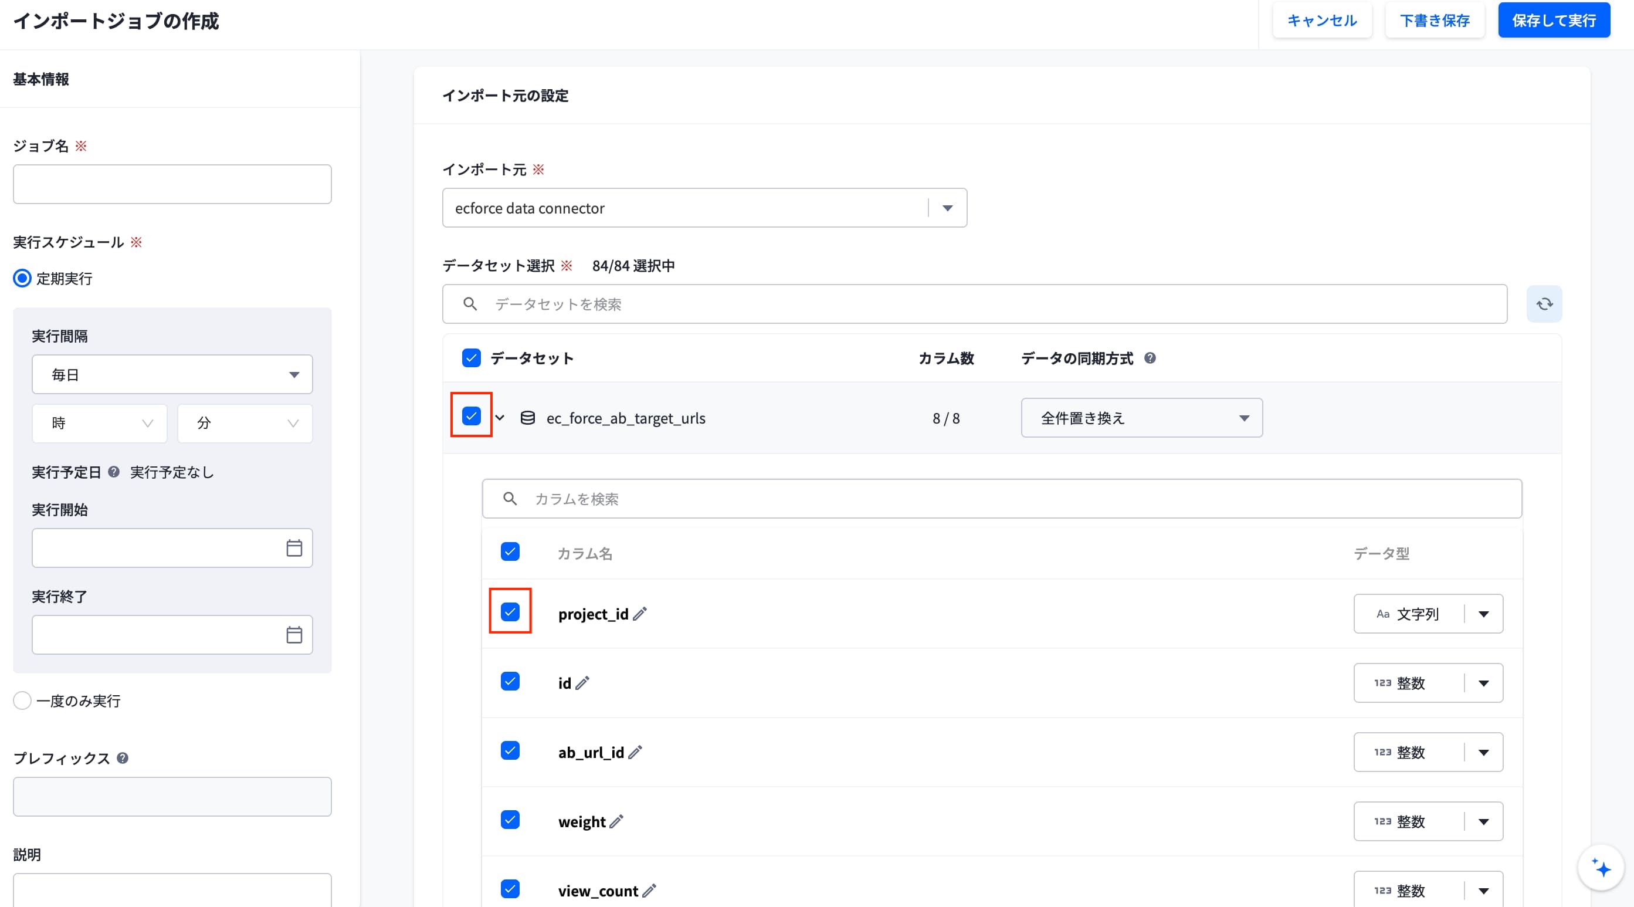
Task: Click the help icon next to データの同期方式
Action: pos(1150,358)
